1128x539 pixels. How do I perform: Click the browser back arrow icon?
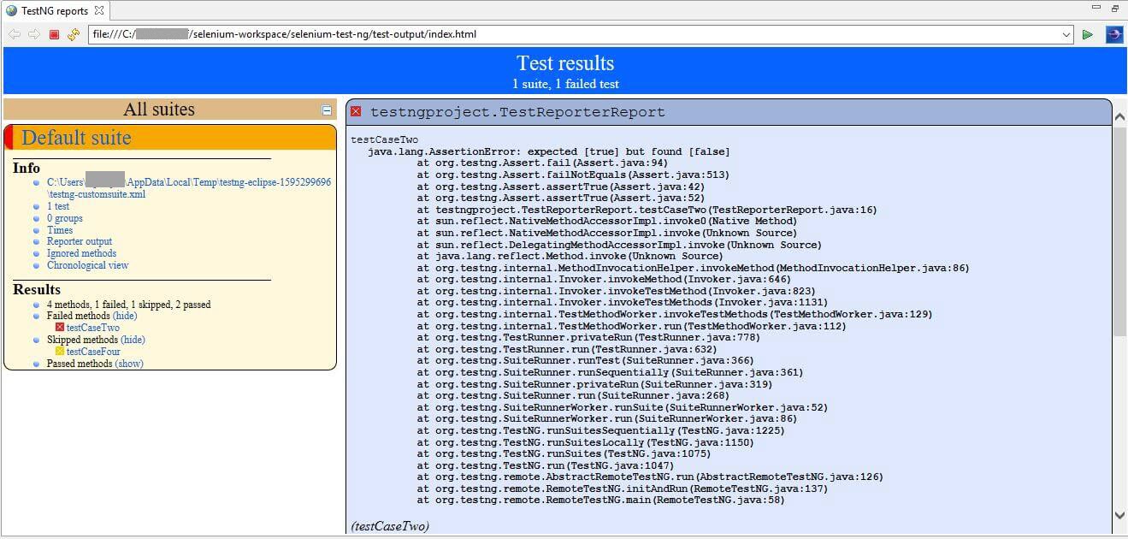15,34
